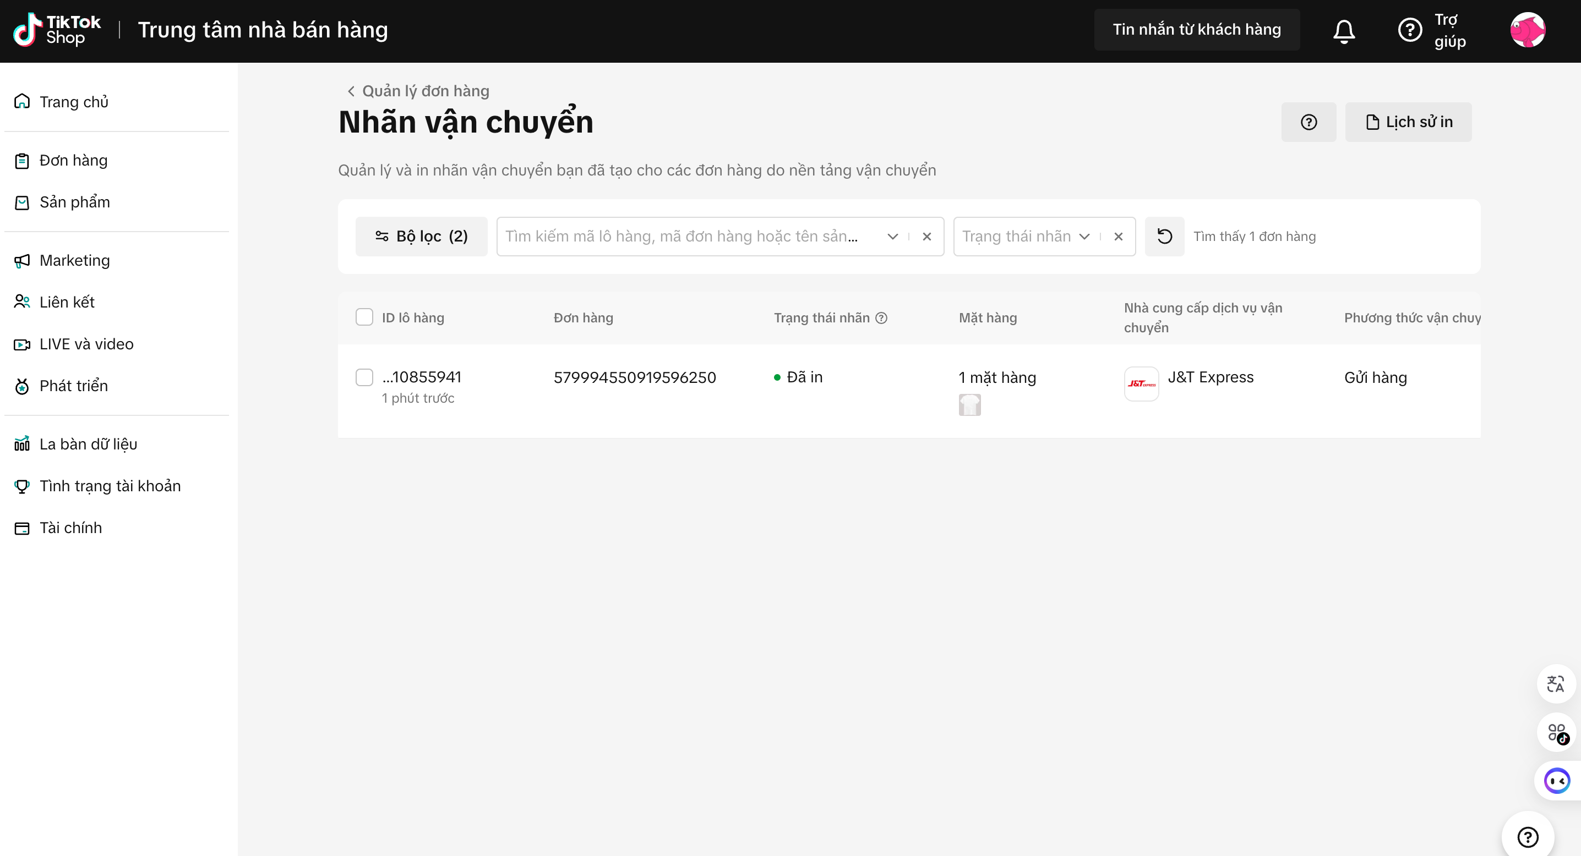The width and height of the screenshot is (1581, 856).
Task: Click the help question icon next to Lịch sử in
Action: [1309, 122]
